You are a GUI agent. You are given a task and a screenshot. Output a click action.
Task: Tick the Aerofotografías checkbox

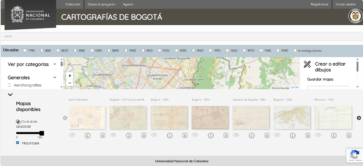coord(9,85)
